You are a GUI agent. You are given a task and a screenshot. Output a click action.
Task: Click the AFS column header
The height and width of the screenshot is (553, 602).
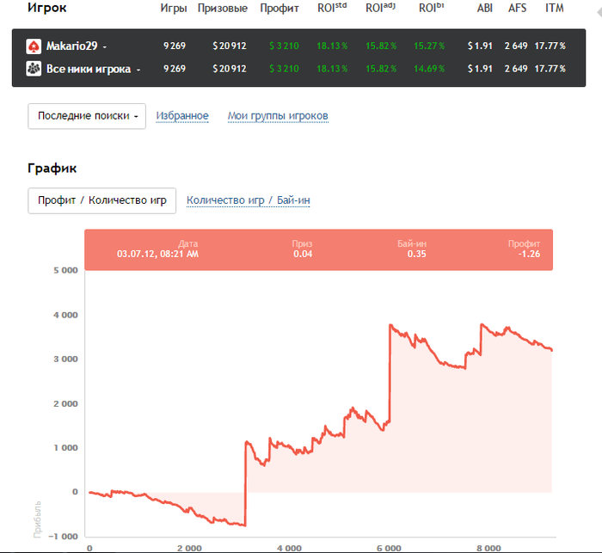(x=518, y=9)
